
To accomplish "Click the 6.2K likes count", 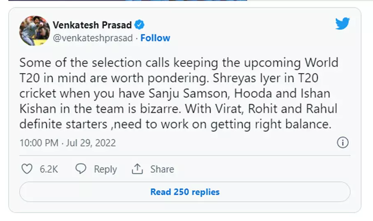I will click(49, 169).
